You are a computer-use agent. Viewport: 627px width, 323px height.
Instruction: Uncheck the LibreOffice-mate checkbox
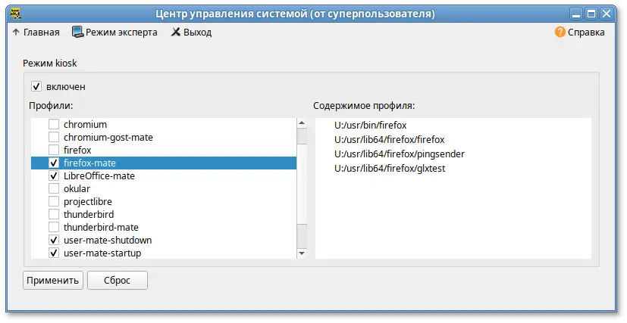tap(54, 175)
